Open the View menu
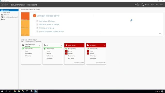Image resolution: width=165 pixels, height=93 pixels. click(x=157, y=5)
